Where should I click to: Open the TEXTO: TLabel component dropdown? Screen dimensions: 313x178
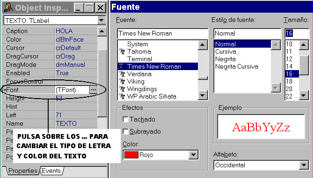tap(101, 21)
